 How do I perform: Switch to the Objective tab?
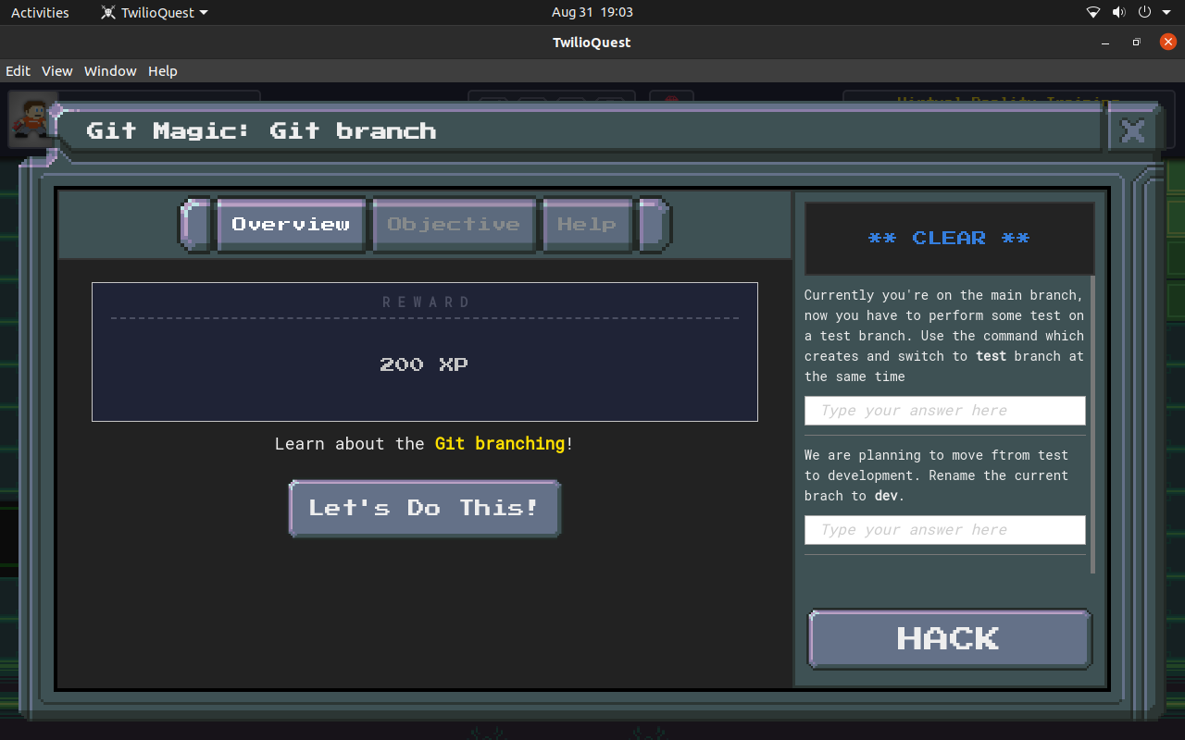(x=454, y=224)
